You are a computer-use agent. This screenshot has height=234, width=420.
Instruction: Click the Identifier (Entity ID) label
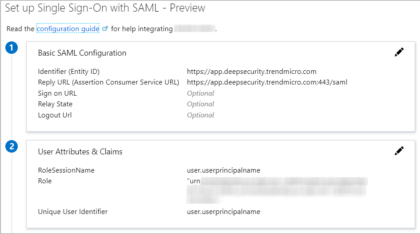pyautogui.click(x=69, y=71)
